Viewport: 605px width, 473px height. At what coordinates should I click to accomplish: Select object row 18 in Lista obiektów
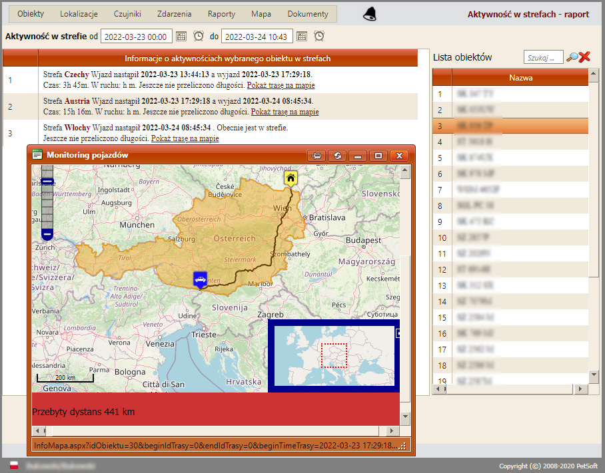click(x=510, y=365)
